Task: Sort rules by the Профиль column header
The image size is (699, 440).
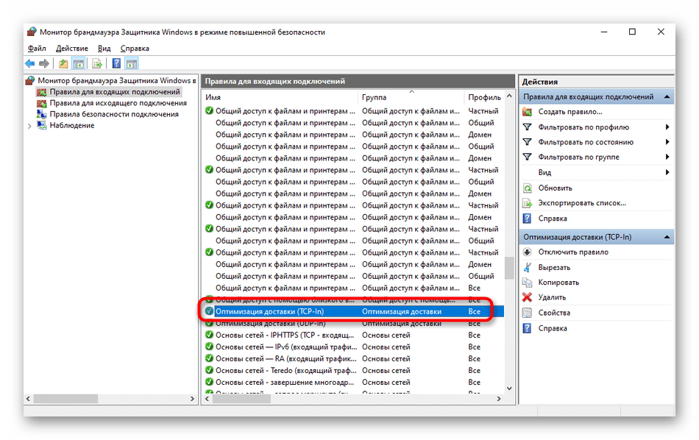Action: tap(485, 97)
